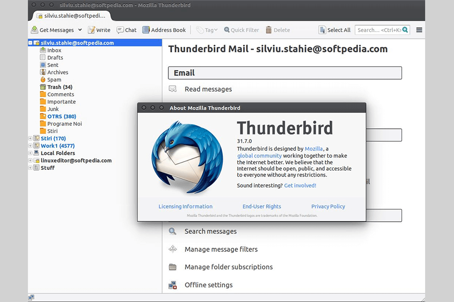The image size is (454, 302).
Task: Collapse the silviu.stahie@softpedia.com account tree
Action: (x=30, y=43)
